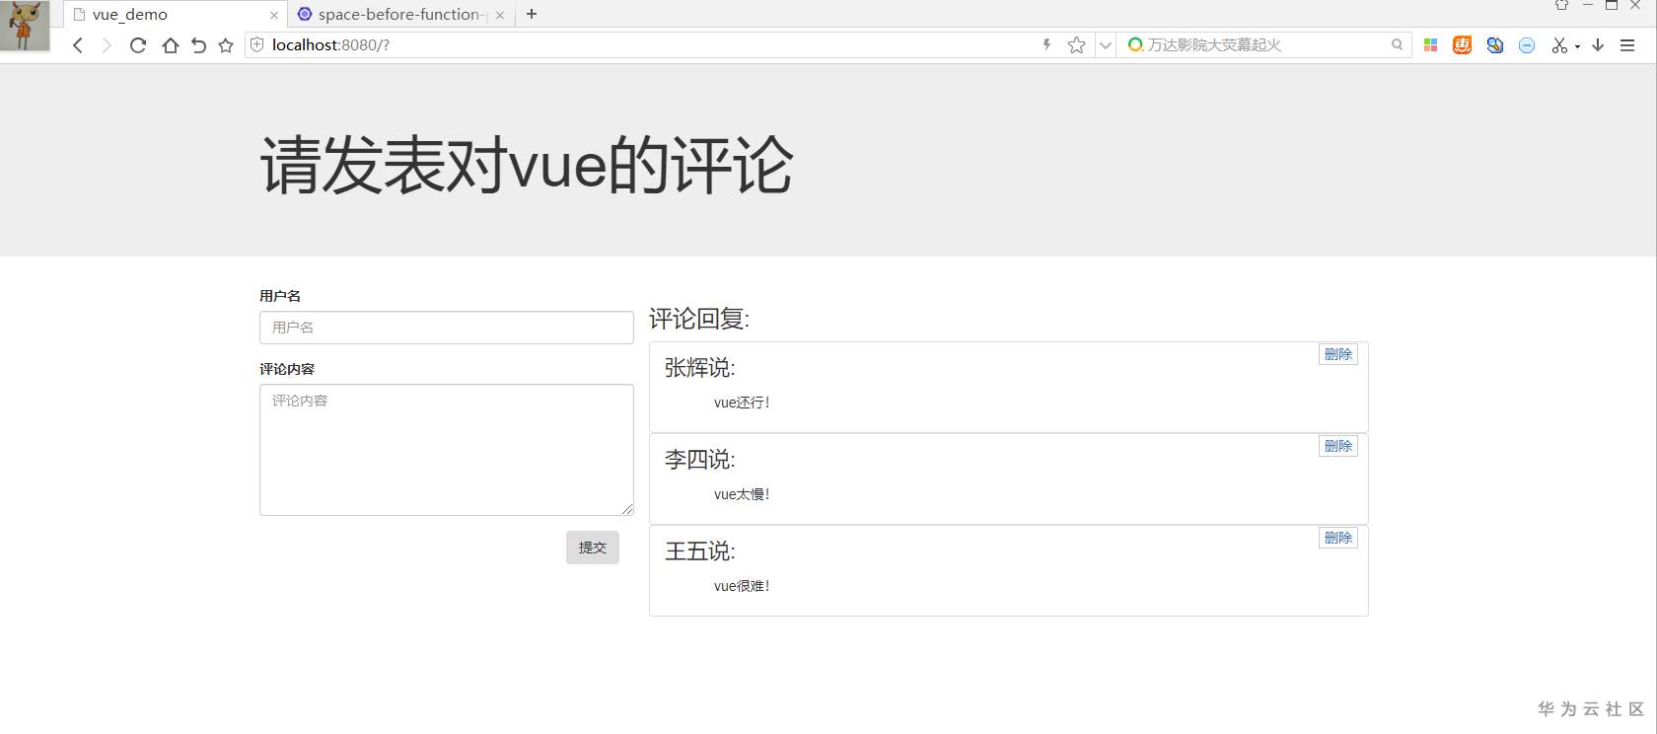Click the comment text vue还行!
The height and width of the screenshot is (734, 1657).
point(742,403)
